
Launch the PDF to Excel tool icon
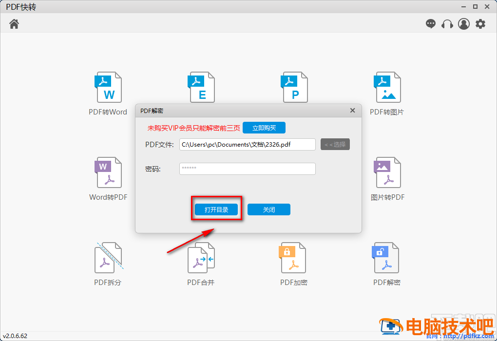pyautogui.click(x=201, y=87)
